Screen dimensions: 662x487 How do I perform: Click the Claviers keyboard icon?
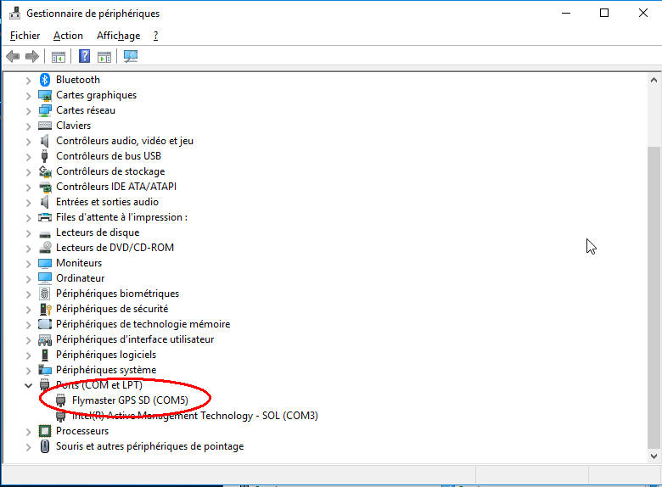click(x=45, y=126)
